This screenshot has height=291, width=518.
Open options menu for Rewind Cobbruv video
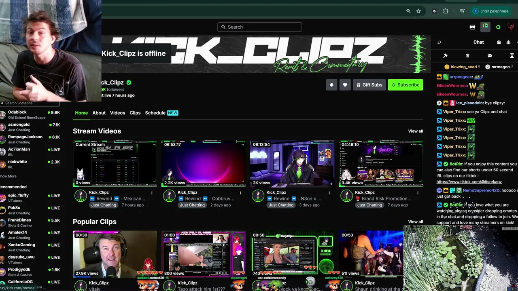click(240, 193)
